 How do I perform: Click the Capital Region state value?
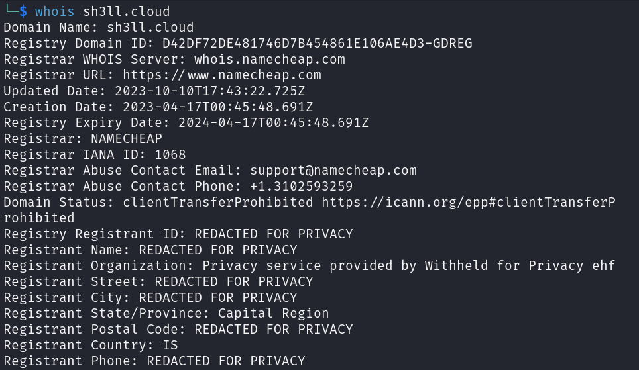[273, 314]
